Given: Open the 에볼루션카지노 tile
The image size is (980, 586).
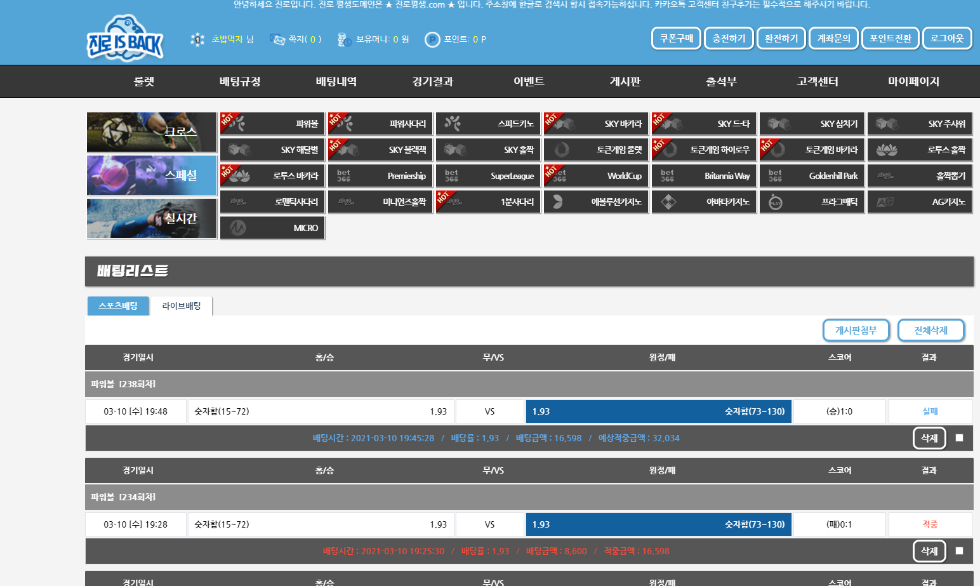Looking at the screenshot, I should click(596, 202).
